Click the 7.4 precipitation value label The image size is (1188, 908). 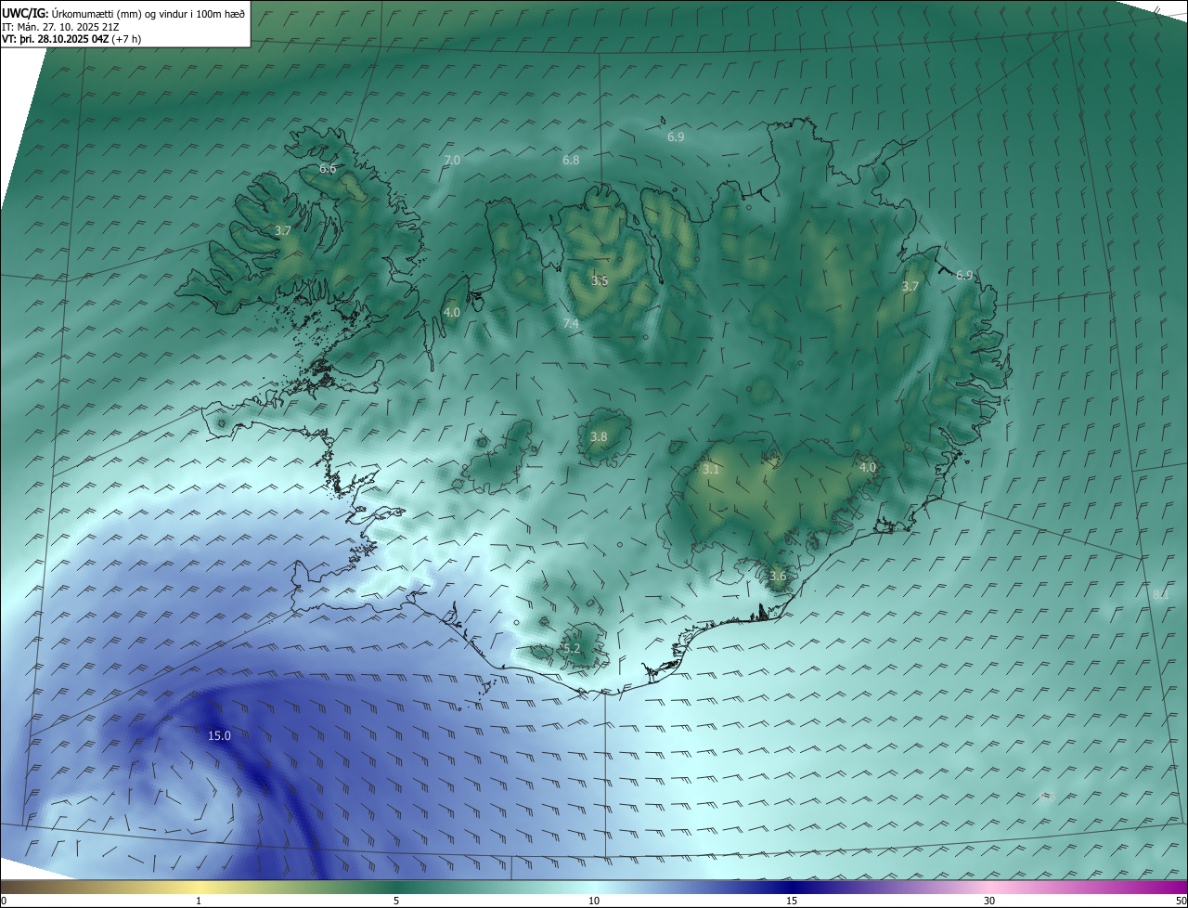571,323
